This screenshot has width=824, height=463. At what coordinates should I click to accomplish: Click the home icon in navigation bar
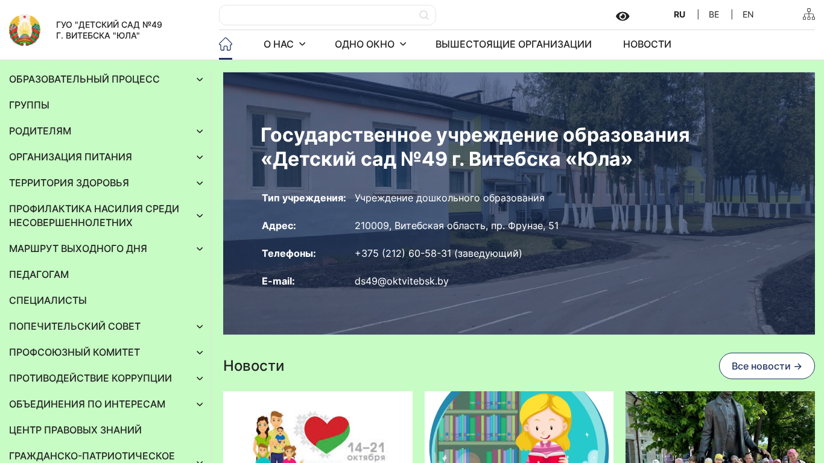226,44
